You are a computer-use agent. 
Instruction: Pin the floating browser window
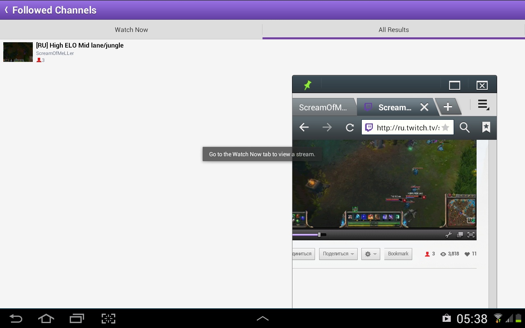click(308, 85)
